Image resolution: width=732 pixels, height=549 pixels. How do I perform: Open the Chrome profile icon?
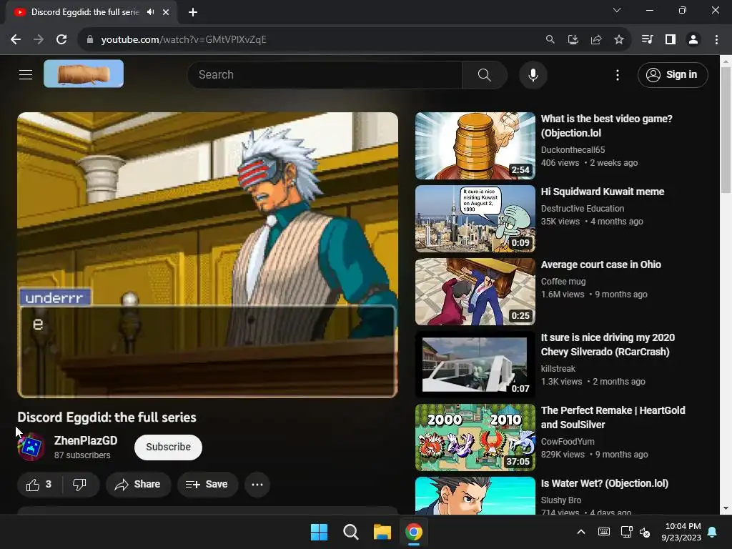click(693, 40)
